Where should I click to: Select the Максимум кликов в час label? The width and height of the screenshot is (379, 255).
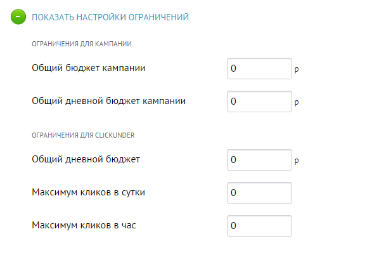[84, 225]
